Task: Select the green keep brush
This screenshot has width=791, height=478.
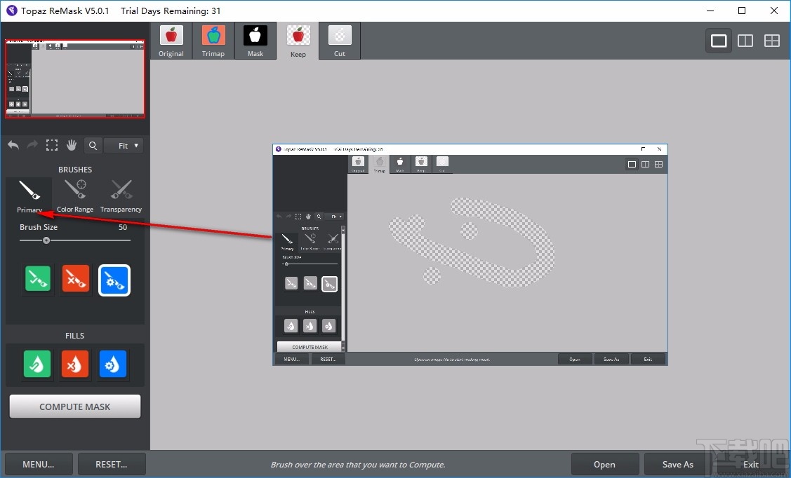Action: tap(38, 278)
